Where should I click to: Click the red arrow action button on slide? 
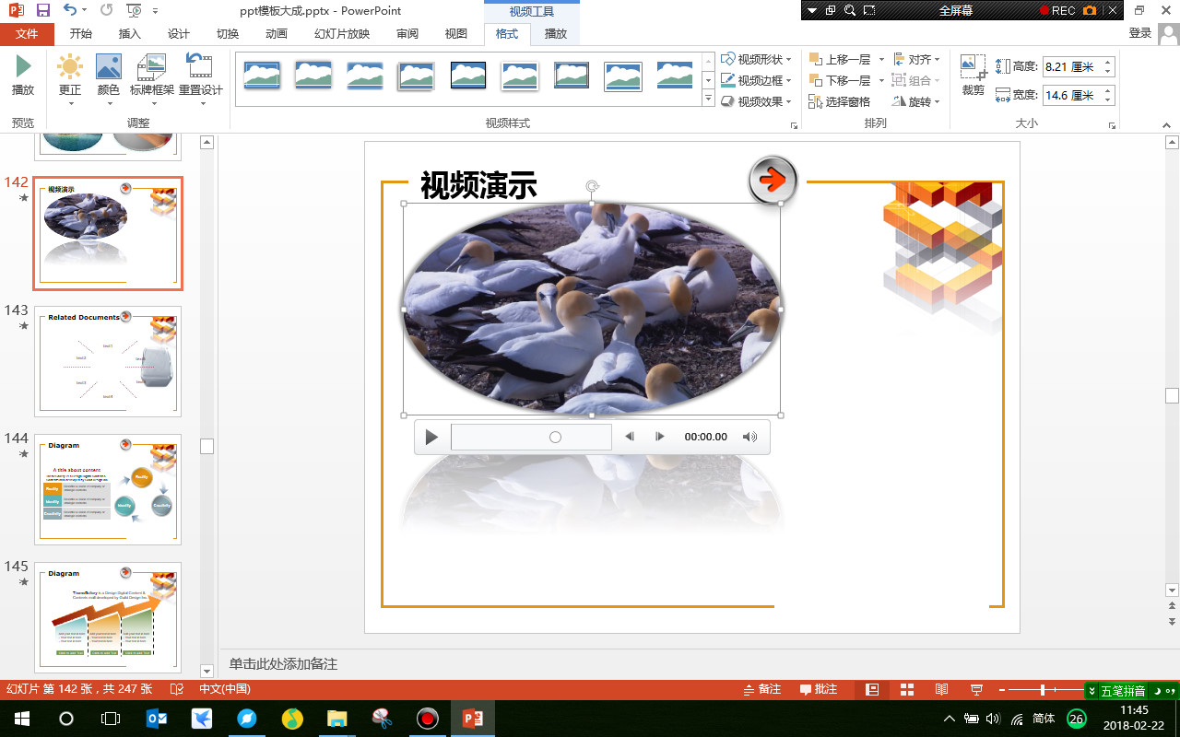(773, 179)
